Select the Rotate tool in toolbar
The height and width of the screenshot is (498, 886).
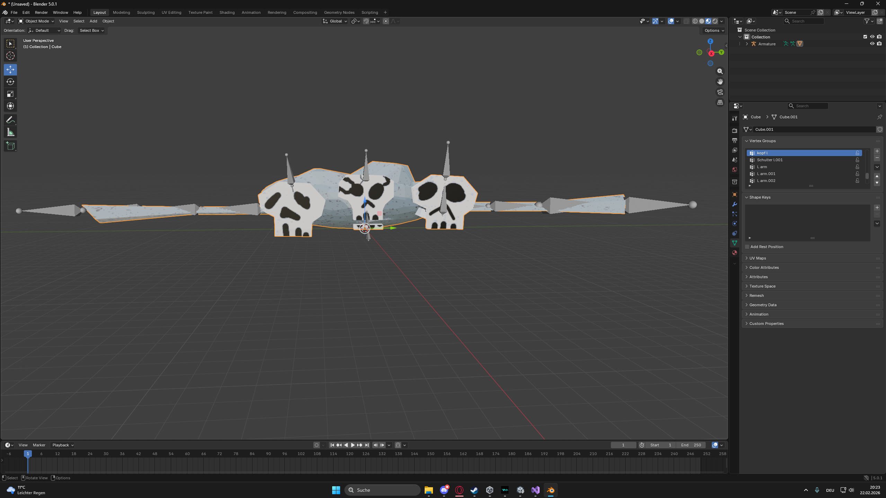click(10, 82)
